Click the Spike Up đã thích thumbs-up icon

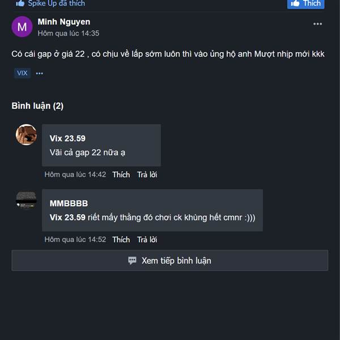pos(20,3)
